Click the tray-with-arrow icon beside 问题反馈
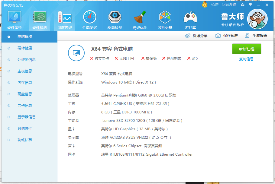 pos(243,5)
